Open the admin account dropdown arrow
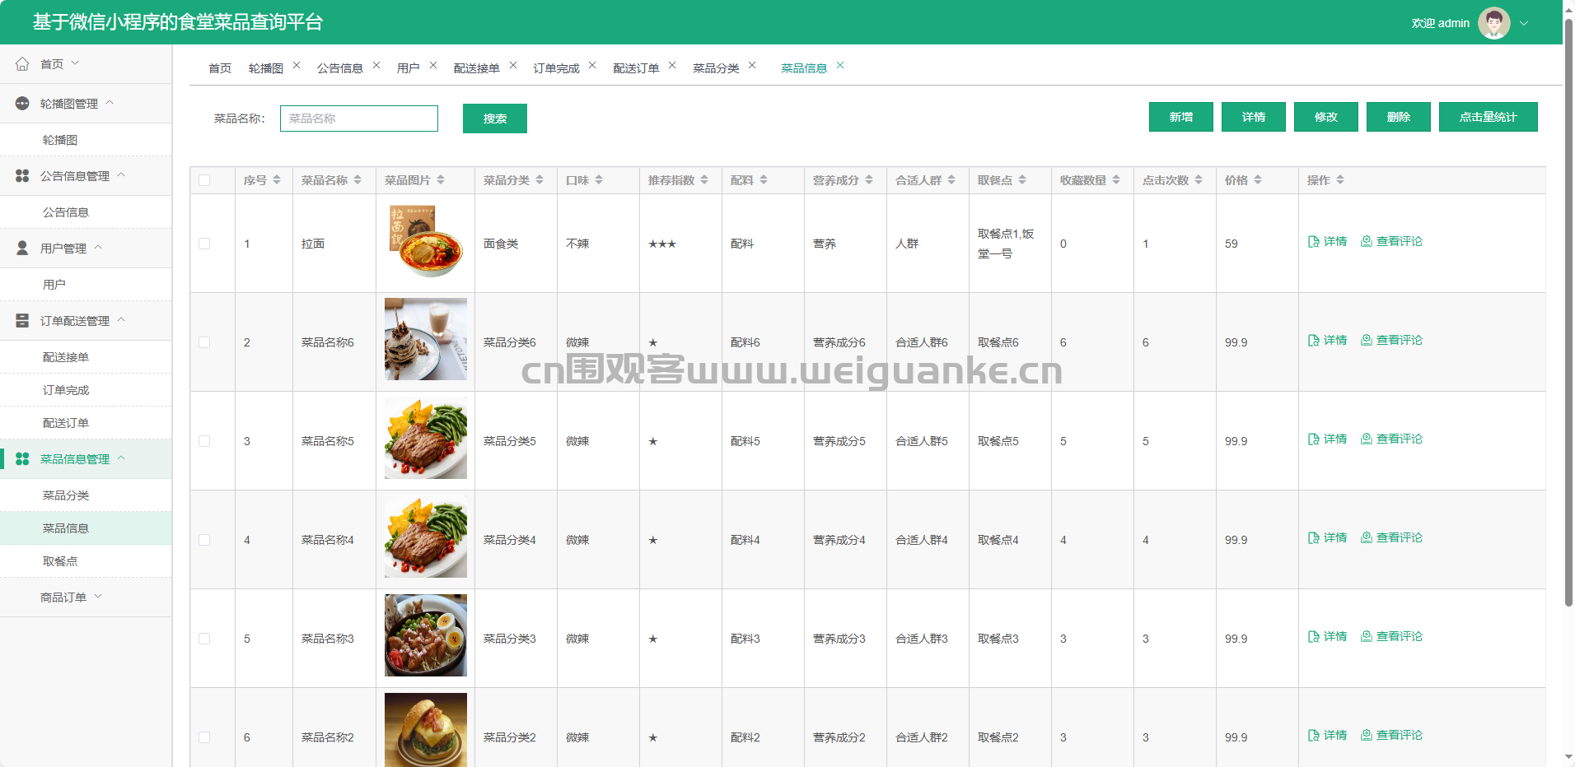 (x=1524, y=24)
